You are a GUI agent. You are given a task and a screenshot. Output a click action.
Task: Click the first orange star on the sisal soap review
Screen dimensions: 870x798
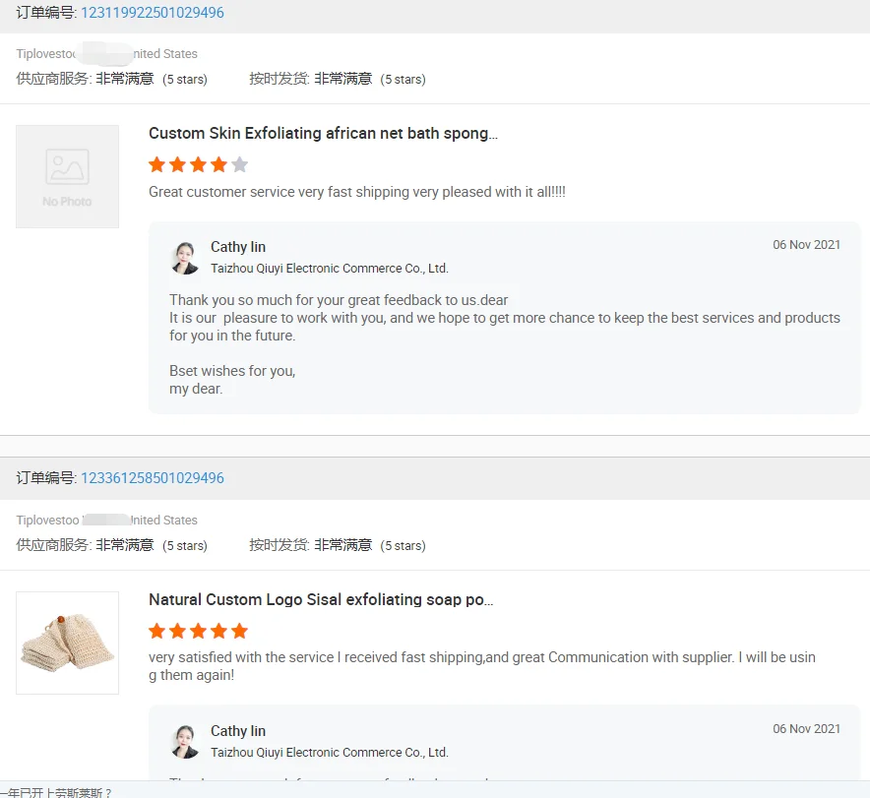(x=156, y=632)
